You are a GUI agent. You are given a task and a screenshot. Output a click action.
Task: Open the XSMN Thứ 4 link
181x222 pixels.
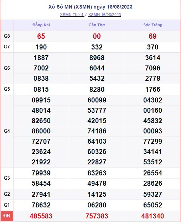click(72, 15)
